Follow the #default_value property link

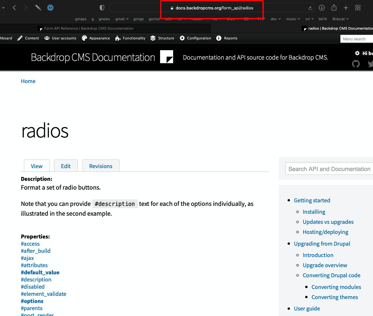pyautogui.click(x=40, y=272)
